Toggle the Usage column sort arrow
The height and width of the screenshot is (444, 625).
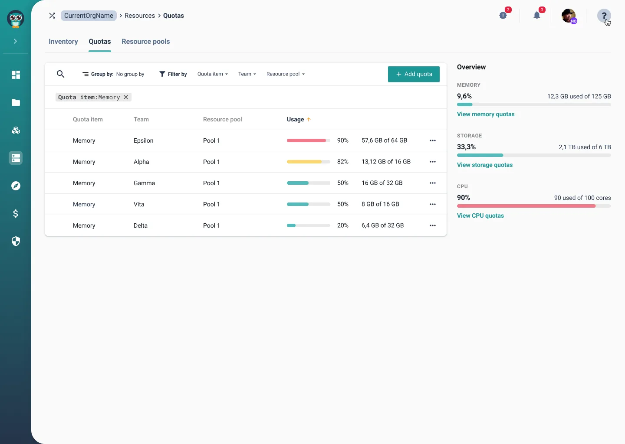[309, 119]
